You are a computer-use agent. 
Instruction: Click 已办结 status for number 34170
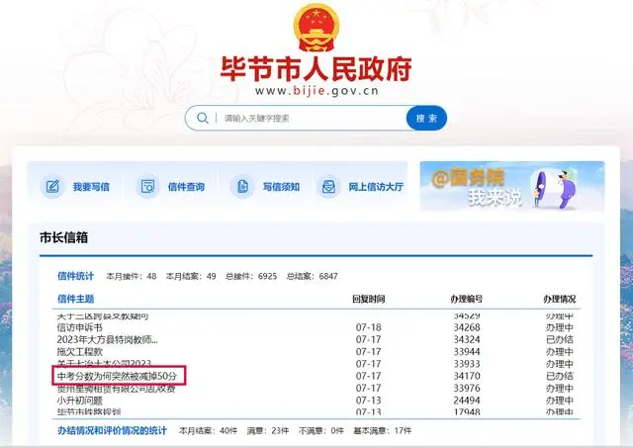point(560,376)
